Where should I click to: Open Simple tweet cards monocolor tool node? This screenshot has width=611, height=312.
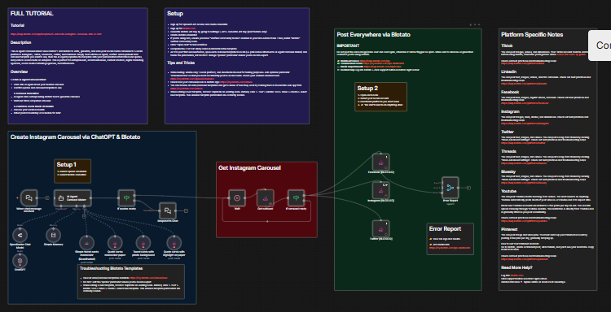[x=86, y=242]
